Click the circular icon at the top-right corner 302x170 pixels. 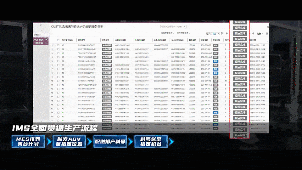pos(268,26)
